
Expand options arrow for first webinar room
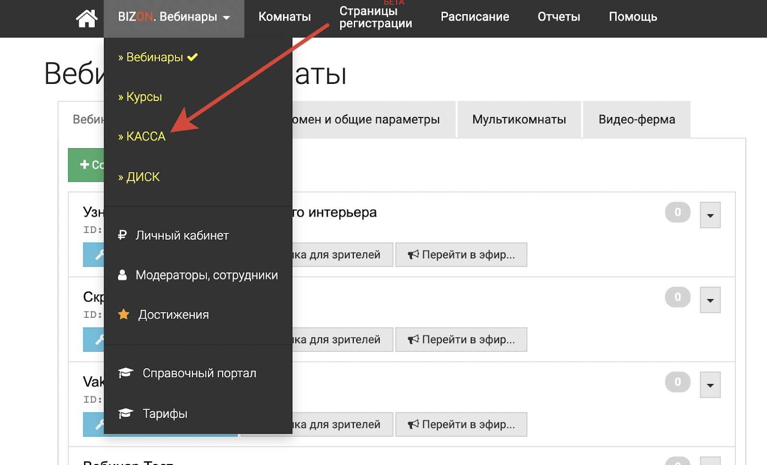(x=710, y=215)
